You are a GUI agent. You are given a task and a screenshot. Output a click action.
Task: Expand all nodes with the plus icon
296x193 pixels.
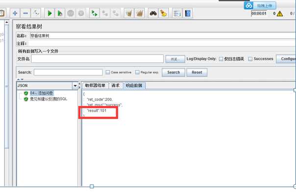[15, 13]
